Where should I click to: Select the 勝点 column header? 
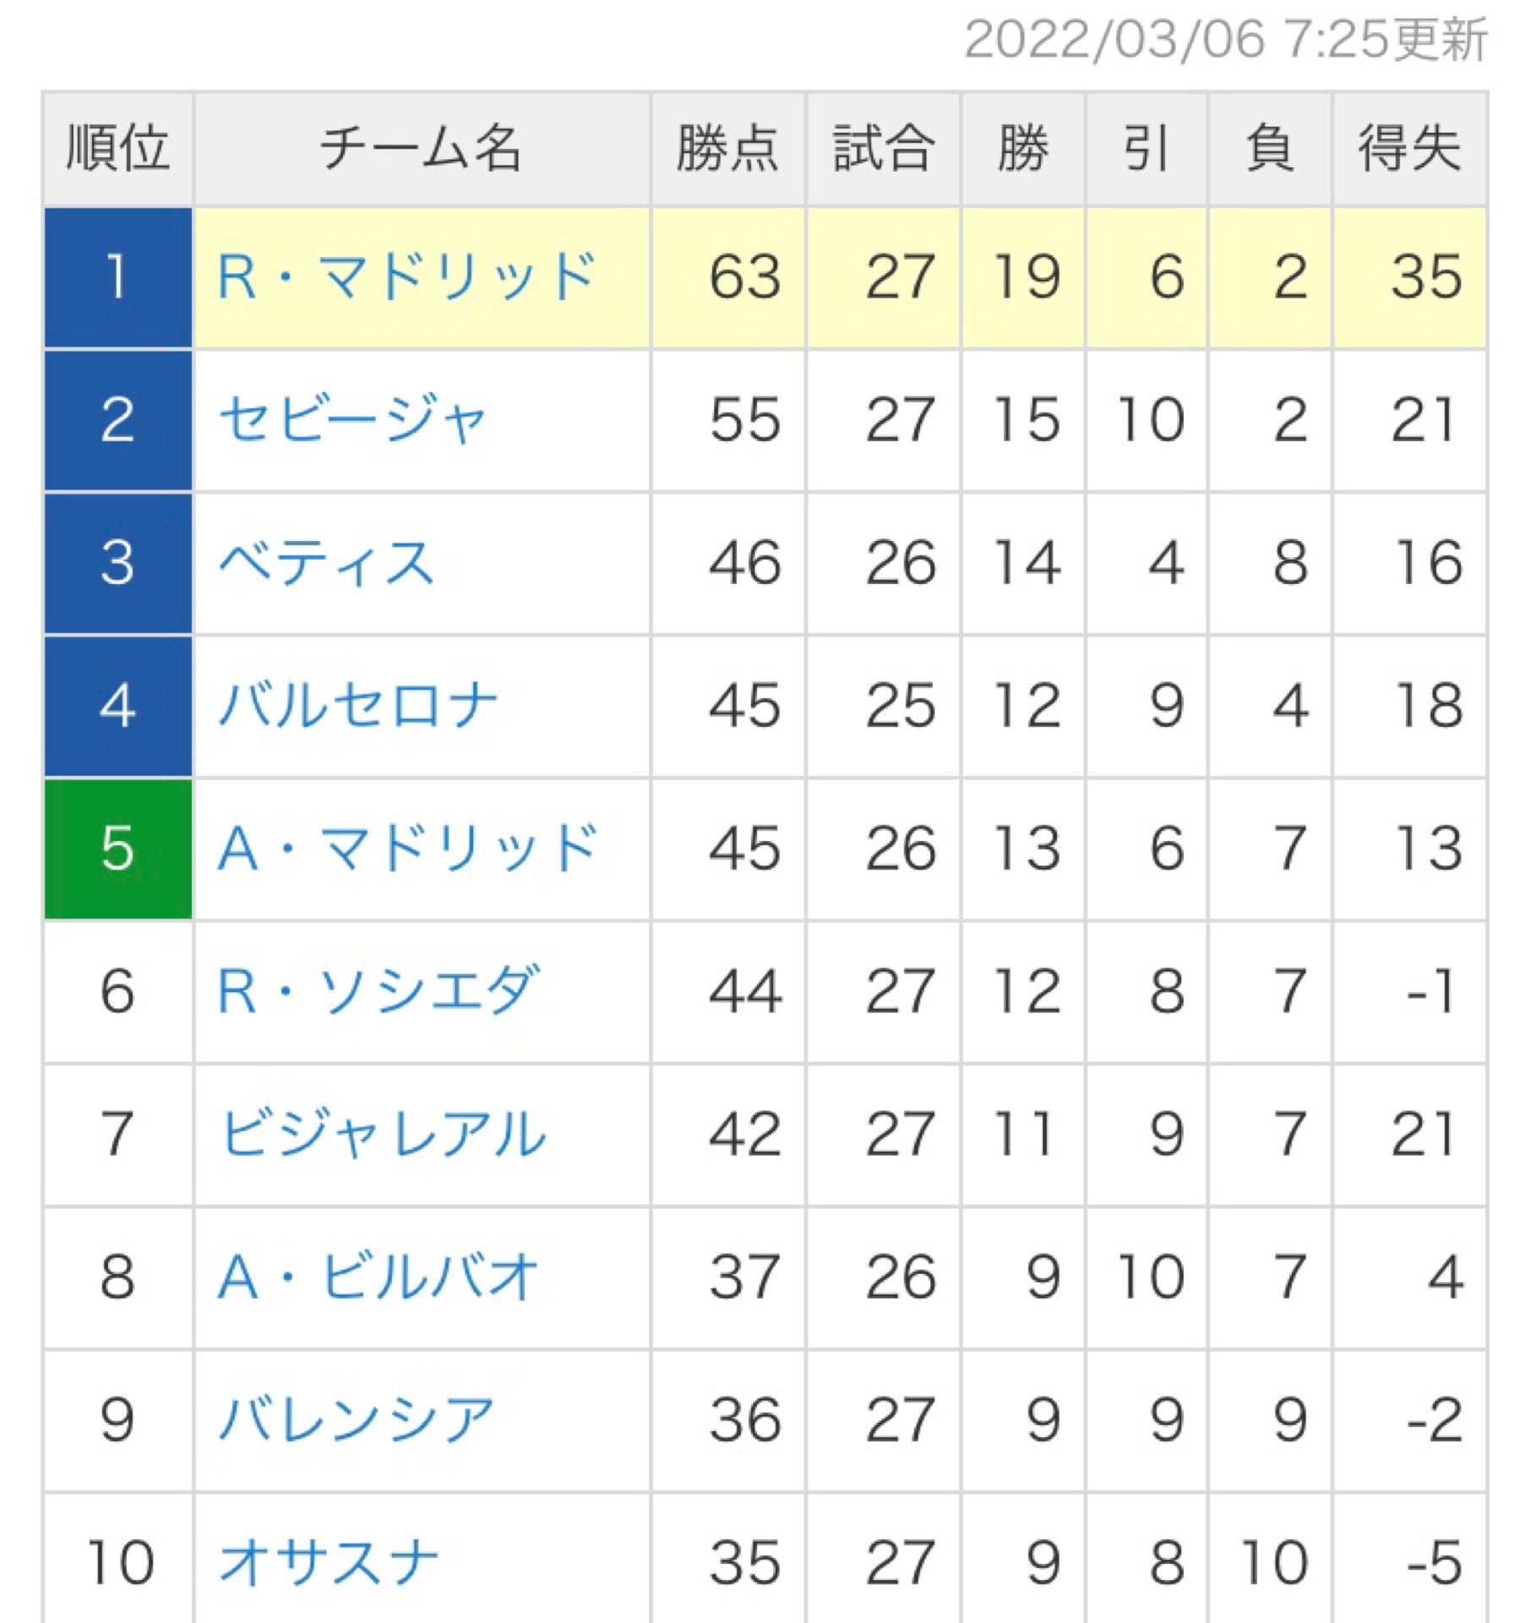coord(727,149)
